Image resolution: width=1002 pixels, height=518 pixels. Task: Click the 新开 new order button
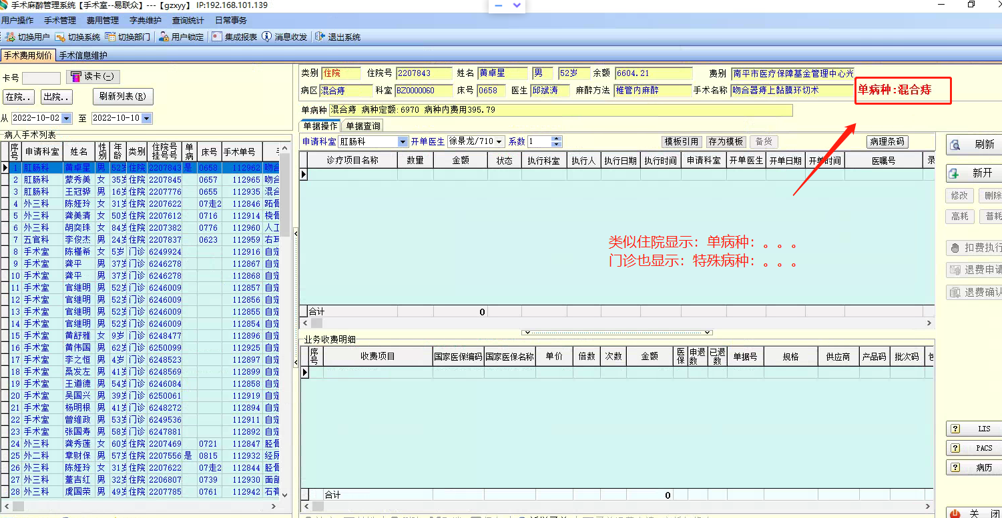974,173
